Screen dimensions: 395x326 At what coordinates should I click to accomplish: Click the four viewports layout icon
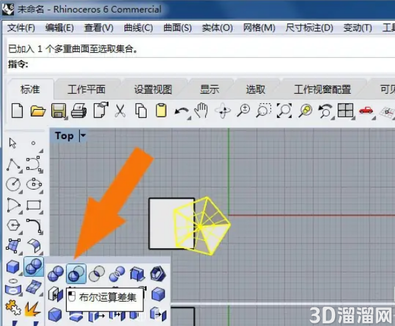[345, 110]
